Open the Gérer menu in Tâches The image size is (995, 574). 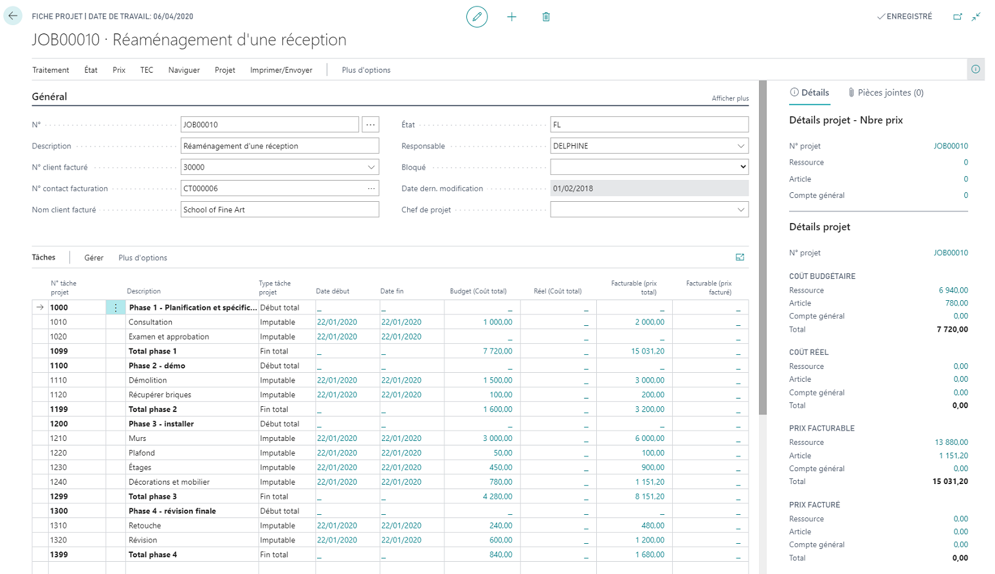coord(94,258)
